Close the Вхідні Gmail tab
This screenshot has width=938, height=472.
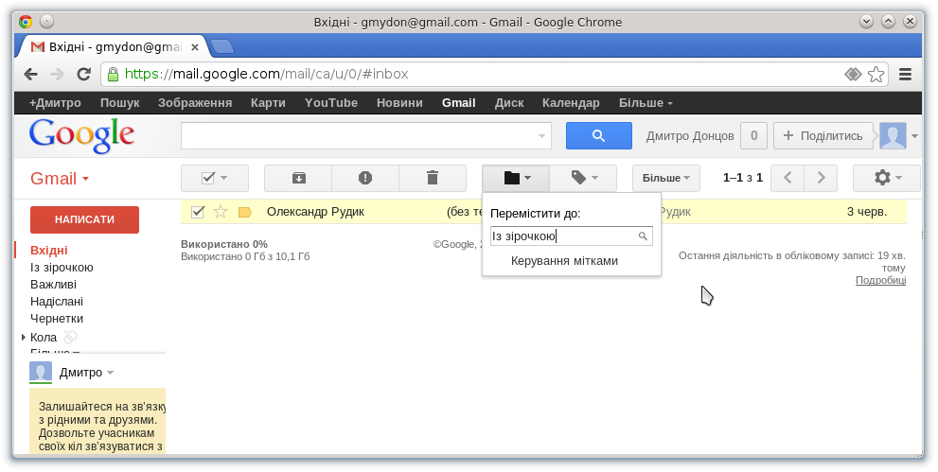pos(194,47)
